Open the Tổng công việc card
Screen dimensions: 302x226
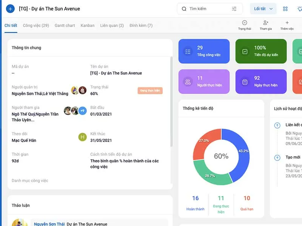(204, 51)
